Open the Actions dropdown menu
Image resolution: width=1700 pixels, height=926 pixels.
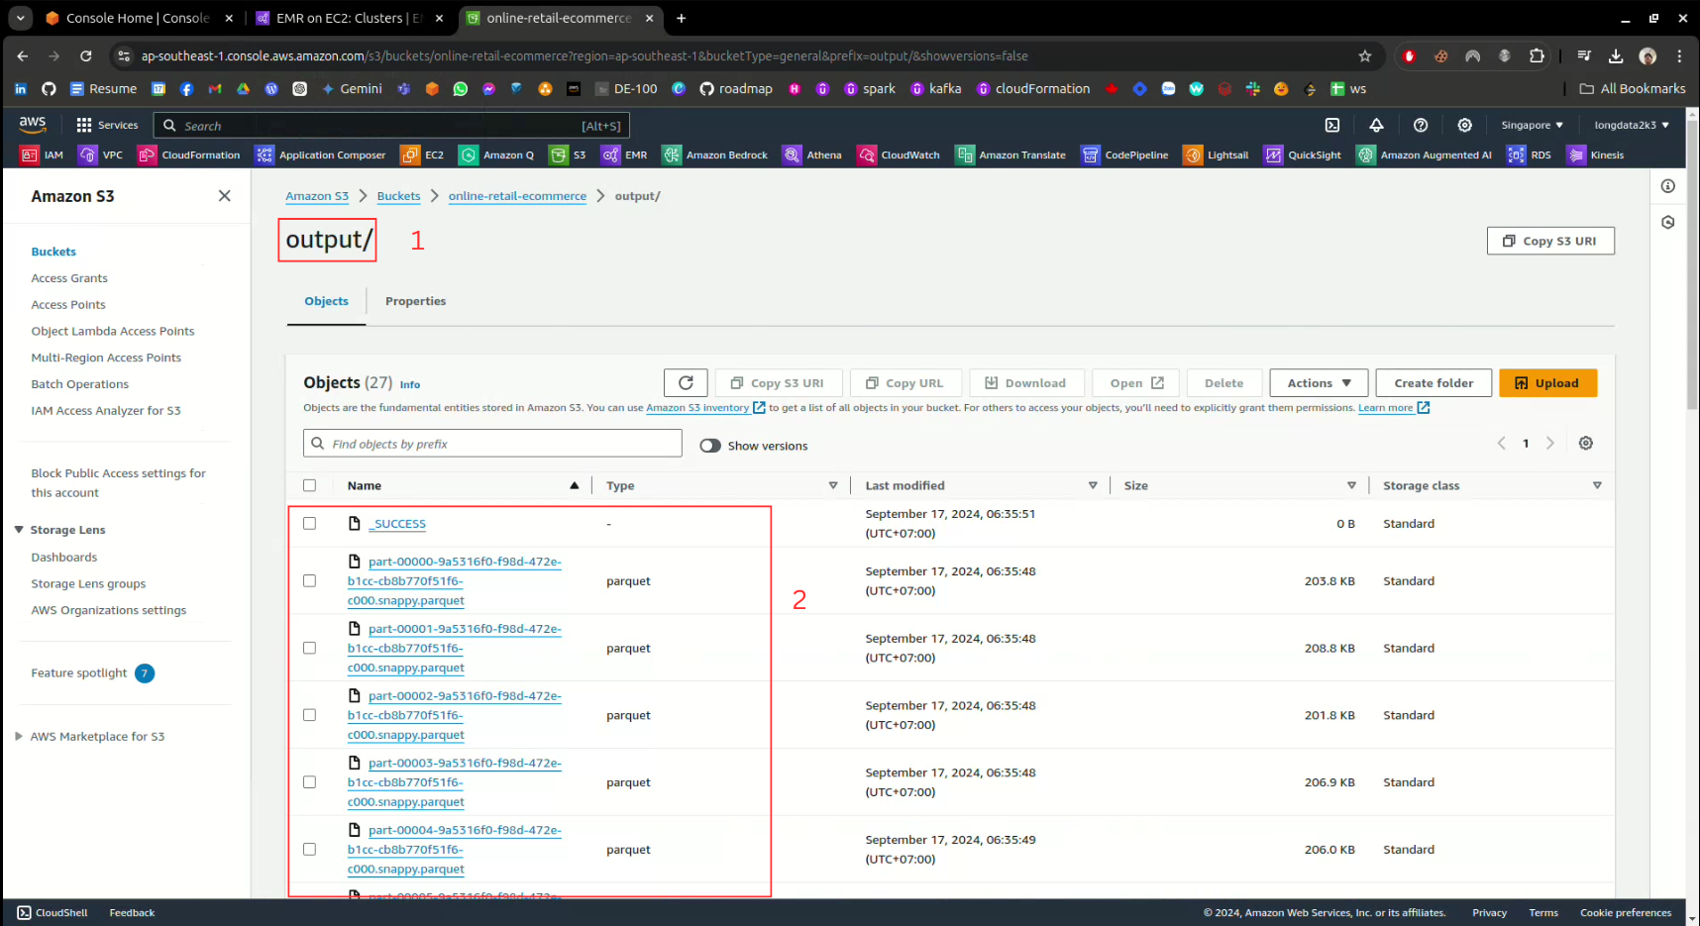[1318, 383]
